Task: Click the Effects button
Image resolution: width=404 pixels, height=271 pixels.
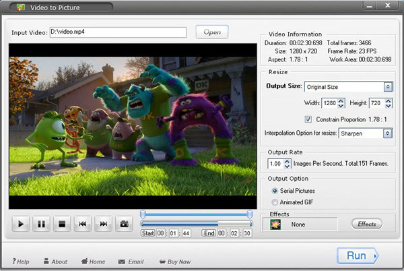Action: coord(367,224)
